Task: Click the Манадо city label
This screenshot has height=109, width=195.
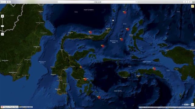Action: click(x=108, y=28)
